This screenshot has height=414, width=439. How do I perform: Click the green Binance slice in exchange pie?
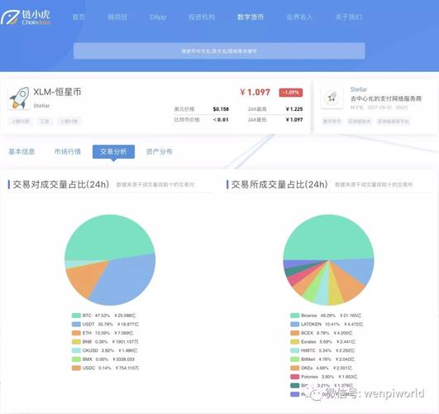(x=328, y=237)
